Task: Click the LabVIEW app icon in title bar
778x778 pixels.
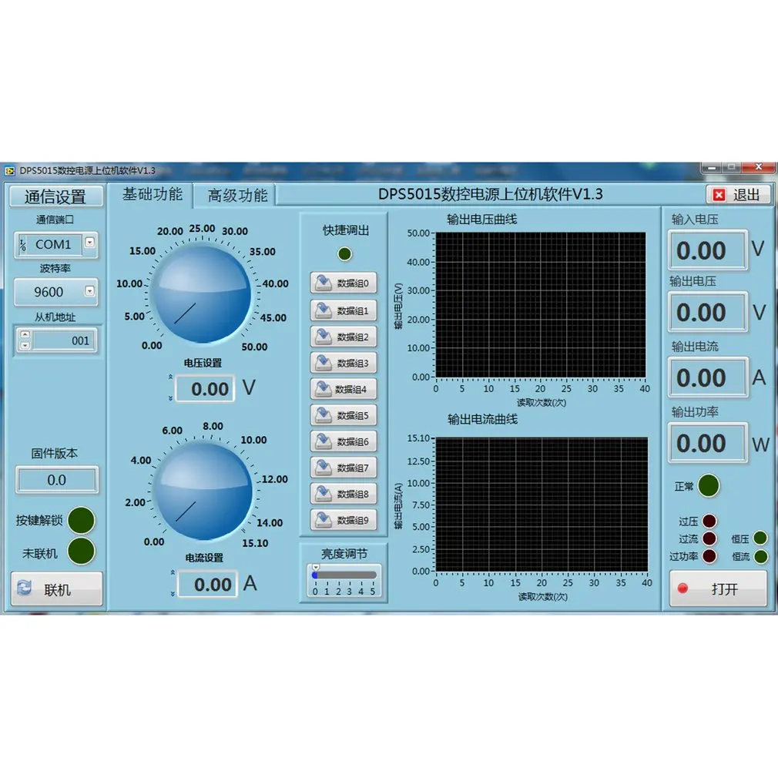Action: [10, 171]
